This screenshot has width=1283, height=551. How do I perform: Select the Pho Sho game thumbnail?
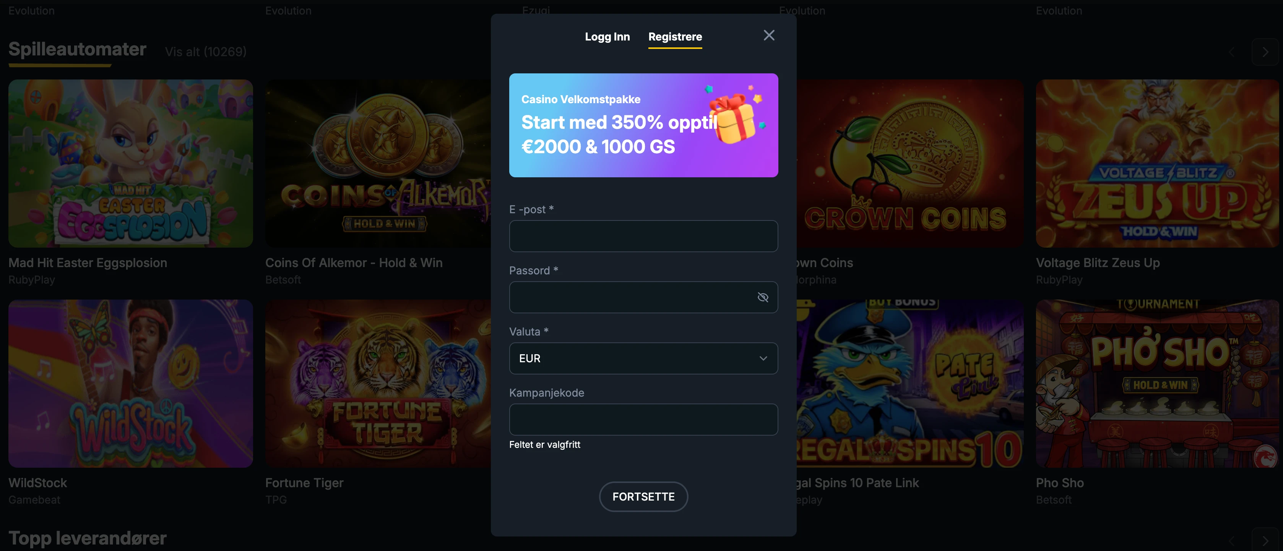[x=1157, y=384]
